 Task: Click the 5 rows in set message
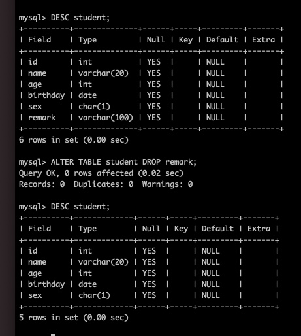[74, 318]
